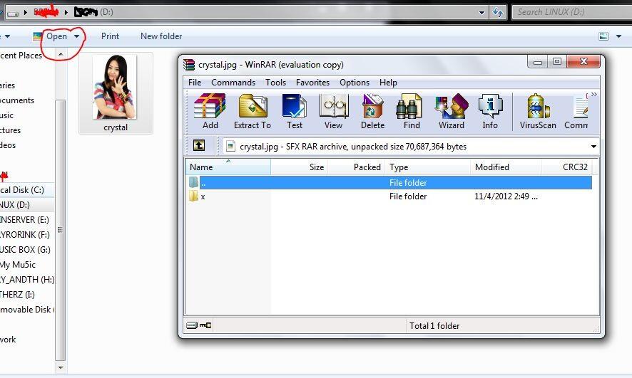Sort by the Name column header
632x378 pixels.
(x=228, y=167)
